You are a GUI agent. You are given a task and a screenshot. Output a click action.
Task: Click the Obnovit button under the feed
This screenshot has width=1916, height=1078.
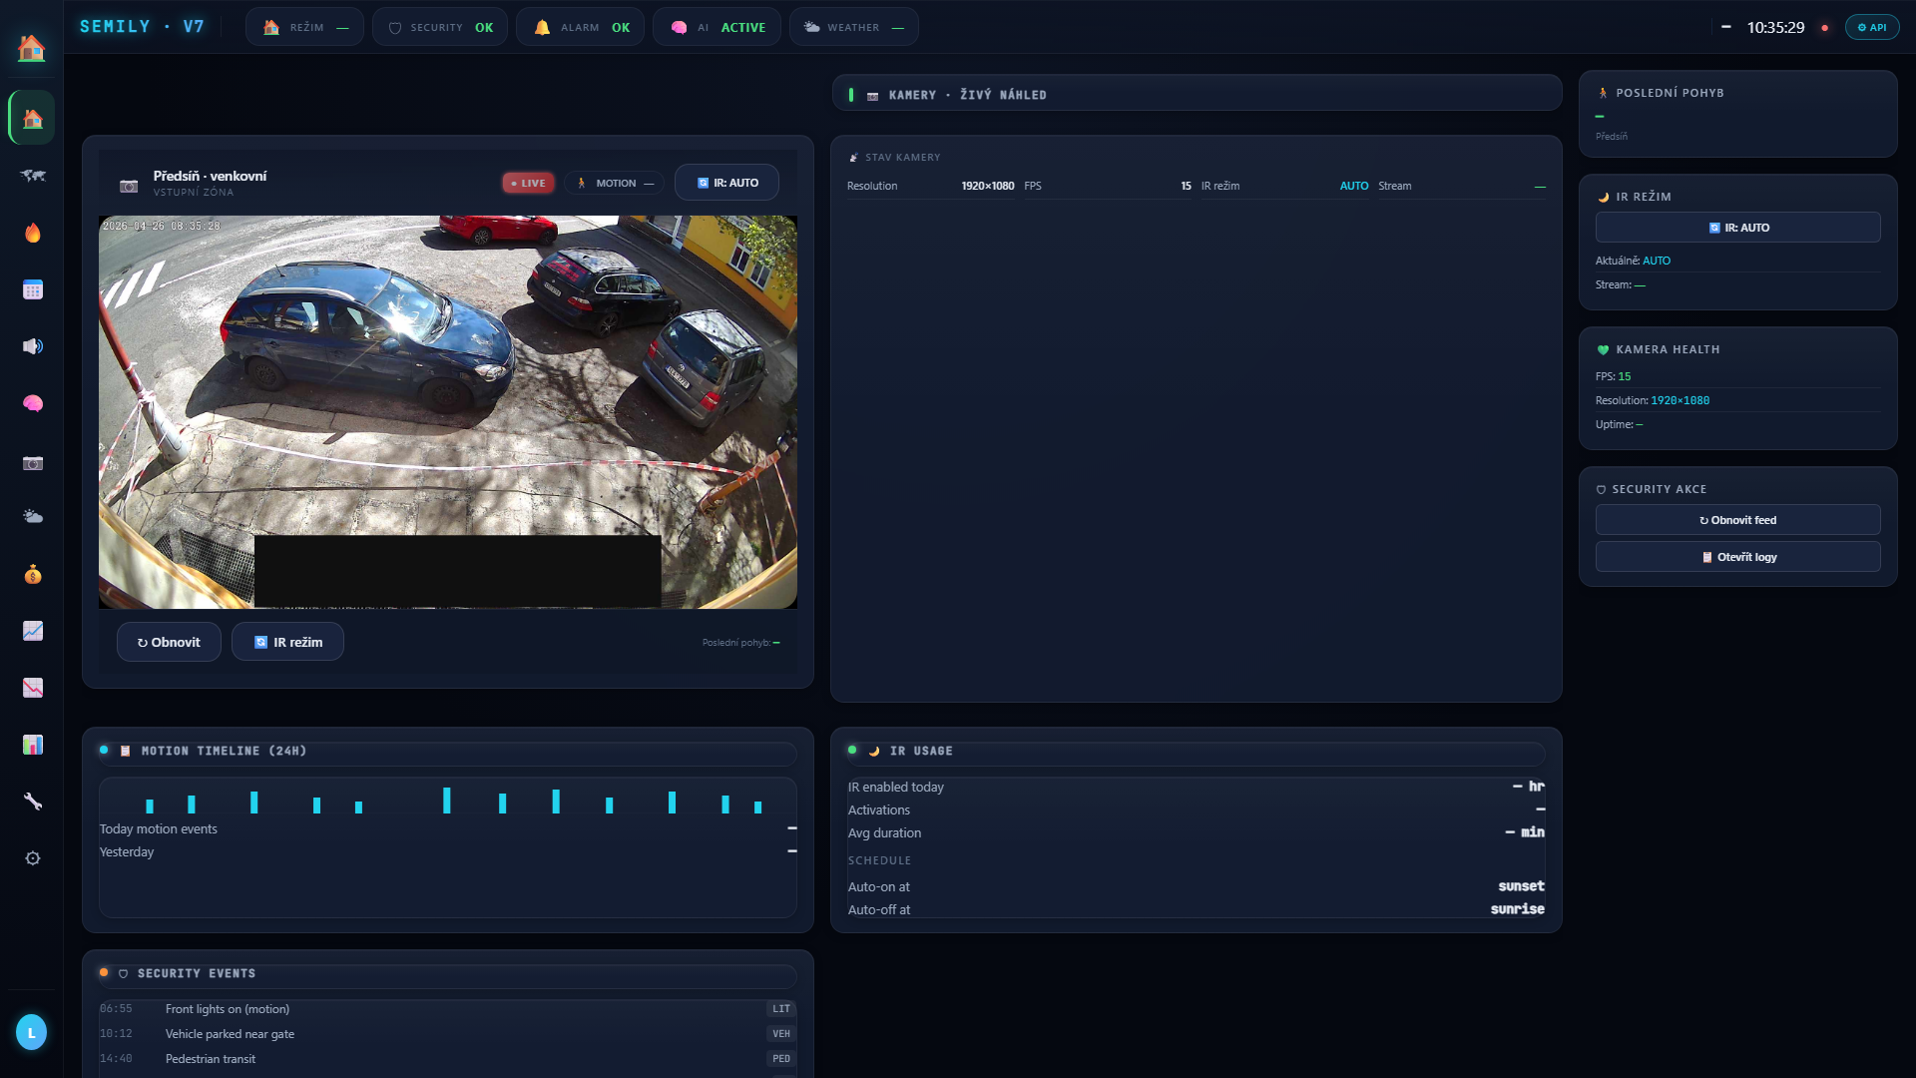point(169,642)
